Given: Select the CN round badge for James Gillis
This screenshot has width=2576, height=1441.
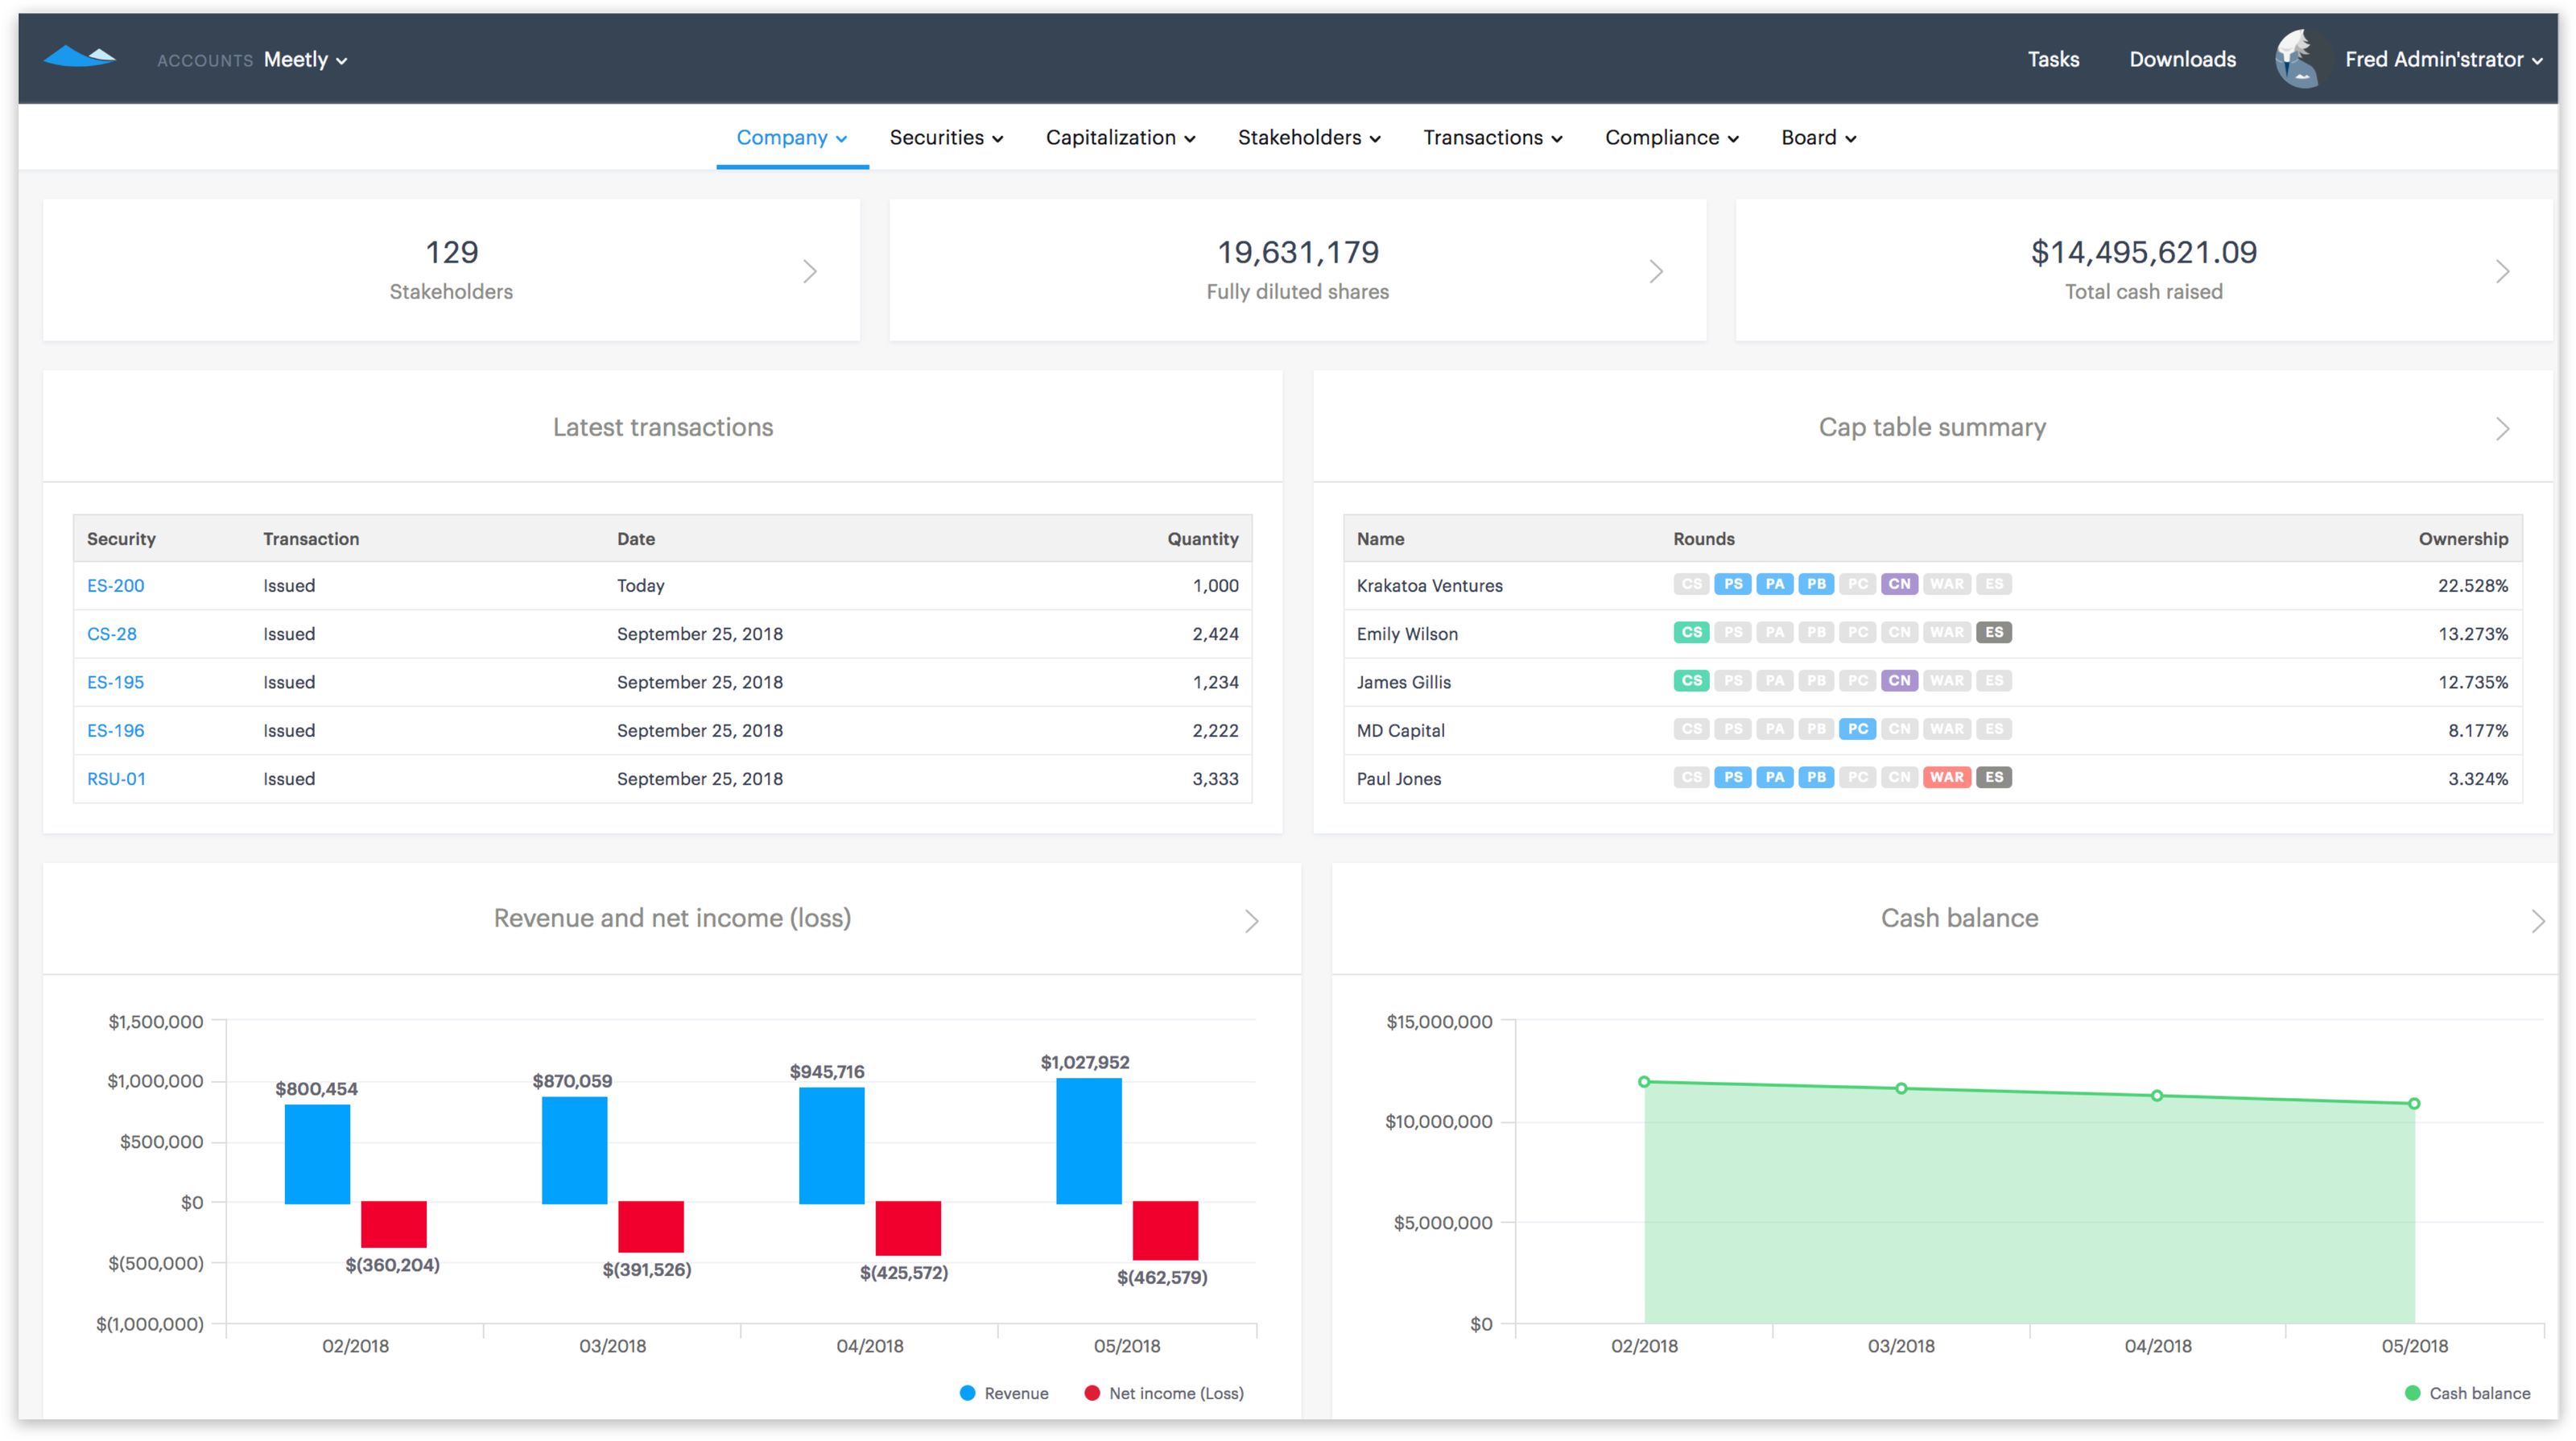Looking at the screenshot, I should [x=1899, y=681].
